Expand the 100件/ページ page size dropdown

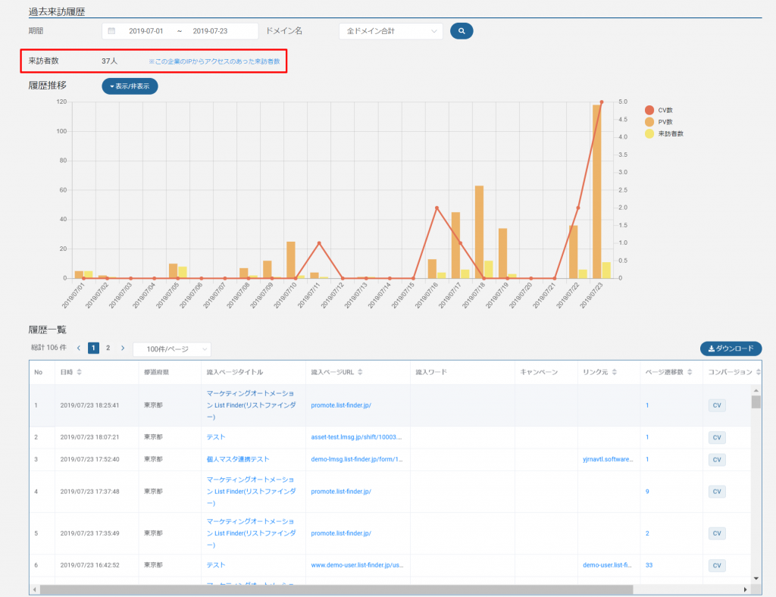(172, 349)
